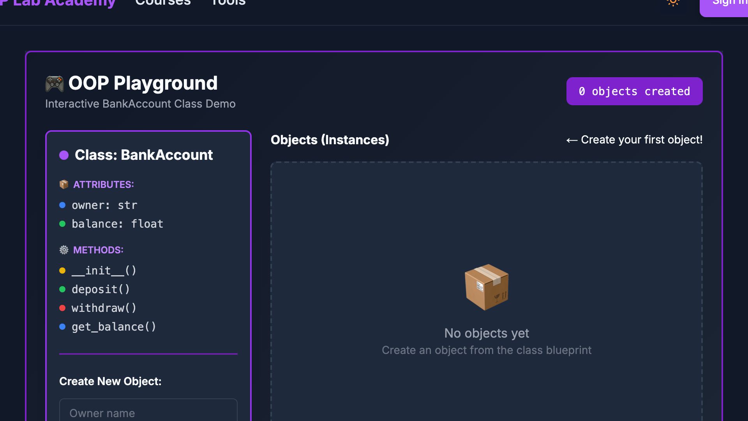Click the red dot beside withdraw()
Image resolution: width=748 pixels, height=421 pixels.
[62, 308]
